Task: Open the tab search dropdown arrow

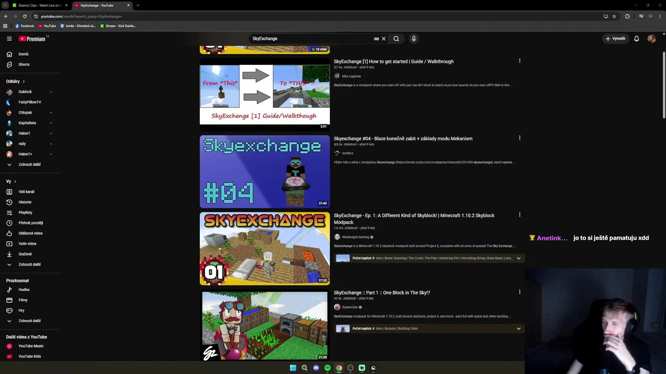Action: tap(5, 5)
